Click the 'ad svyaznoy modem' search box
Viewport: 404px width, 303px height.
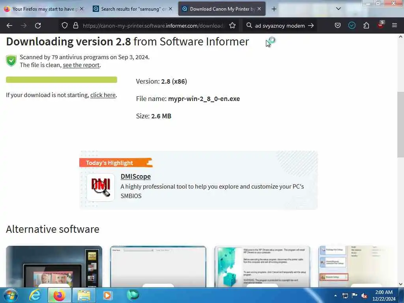tap(280, 26)
